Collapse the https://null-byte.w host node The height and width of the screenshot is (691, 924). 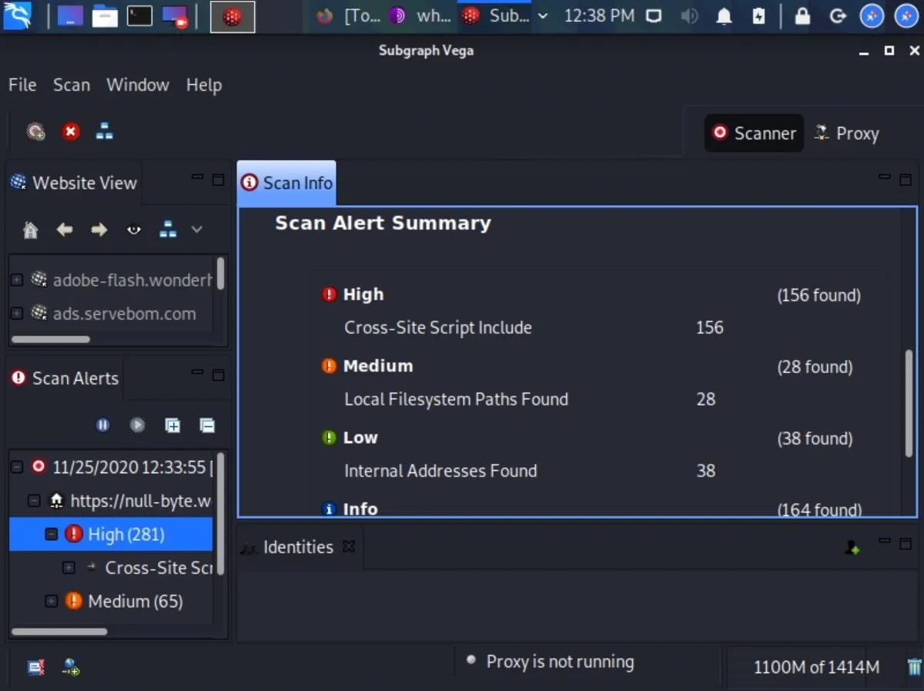(x=33, y=501)
